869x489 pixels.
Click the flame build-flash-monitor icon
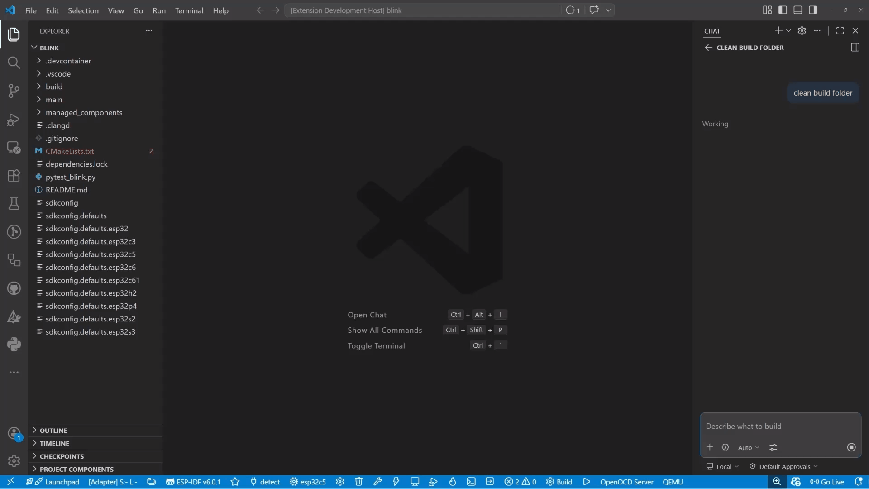[x=452, y=482]
